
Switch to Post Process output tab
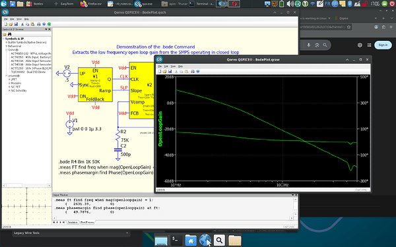87,223
